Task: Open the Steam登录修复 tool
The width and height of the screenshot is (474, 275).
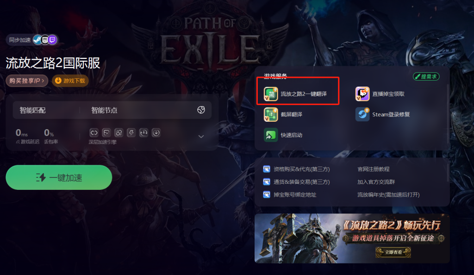Action: (x=383, y=114)
